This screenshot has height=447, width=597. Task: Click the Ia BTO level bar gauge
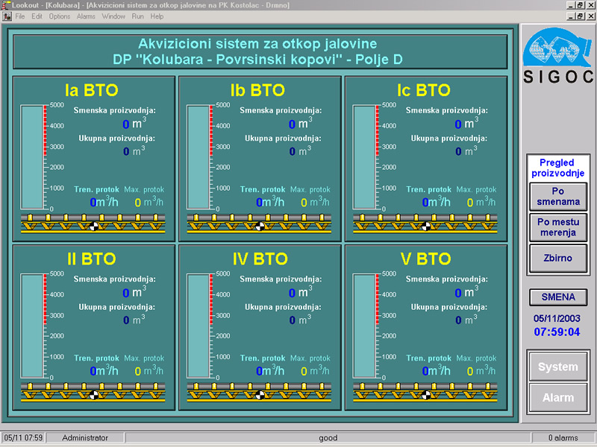coord(32,157)
